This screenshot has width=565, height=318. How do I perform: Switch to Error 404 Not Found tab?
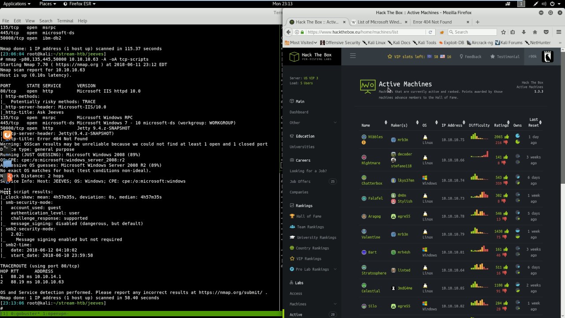pyautogui.click(x=432, y=22)
